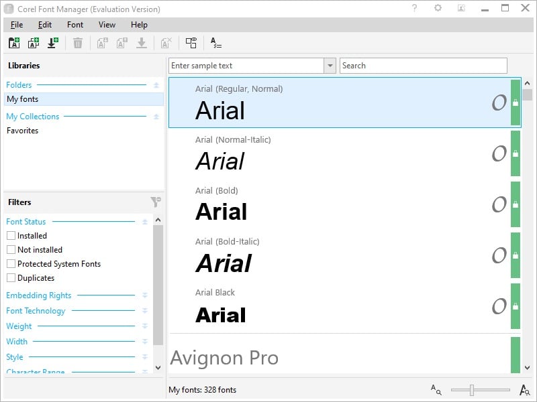Open the Edit menu
The width and height of the screenshot is (537, 402).
pyautogui.click(x=45, y=25)
